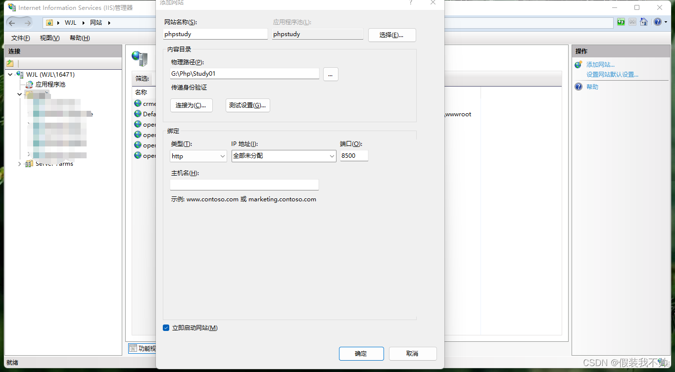The image size is (675, 372).
Task: Click the dialog's question-mark help button
Action: click(411, 2)
